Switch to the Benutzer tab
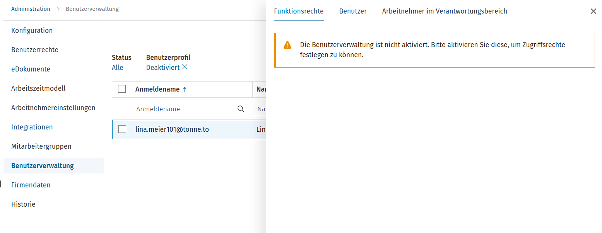The height and width of the screenshot is (233, 602). coord(353,11)
